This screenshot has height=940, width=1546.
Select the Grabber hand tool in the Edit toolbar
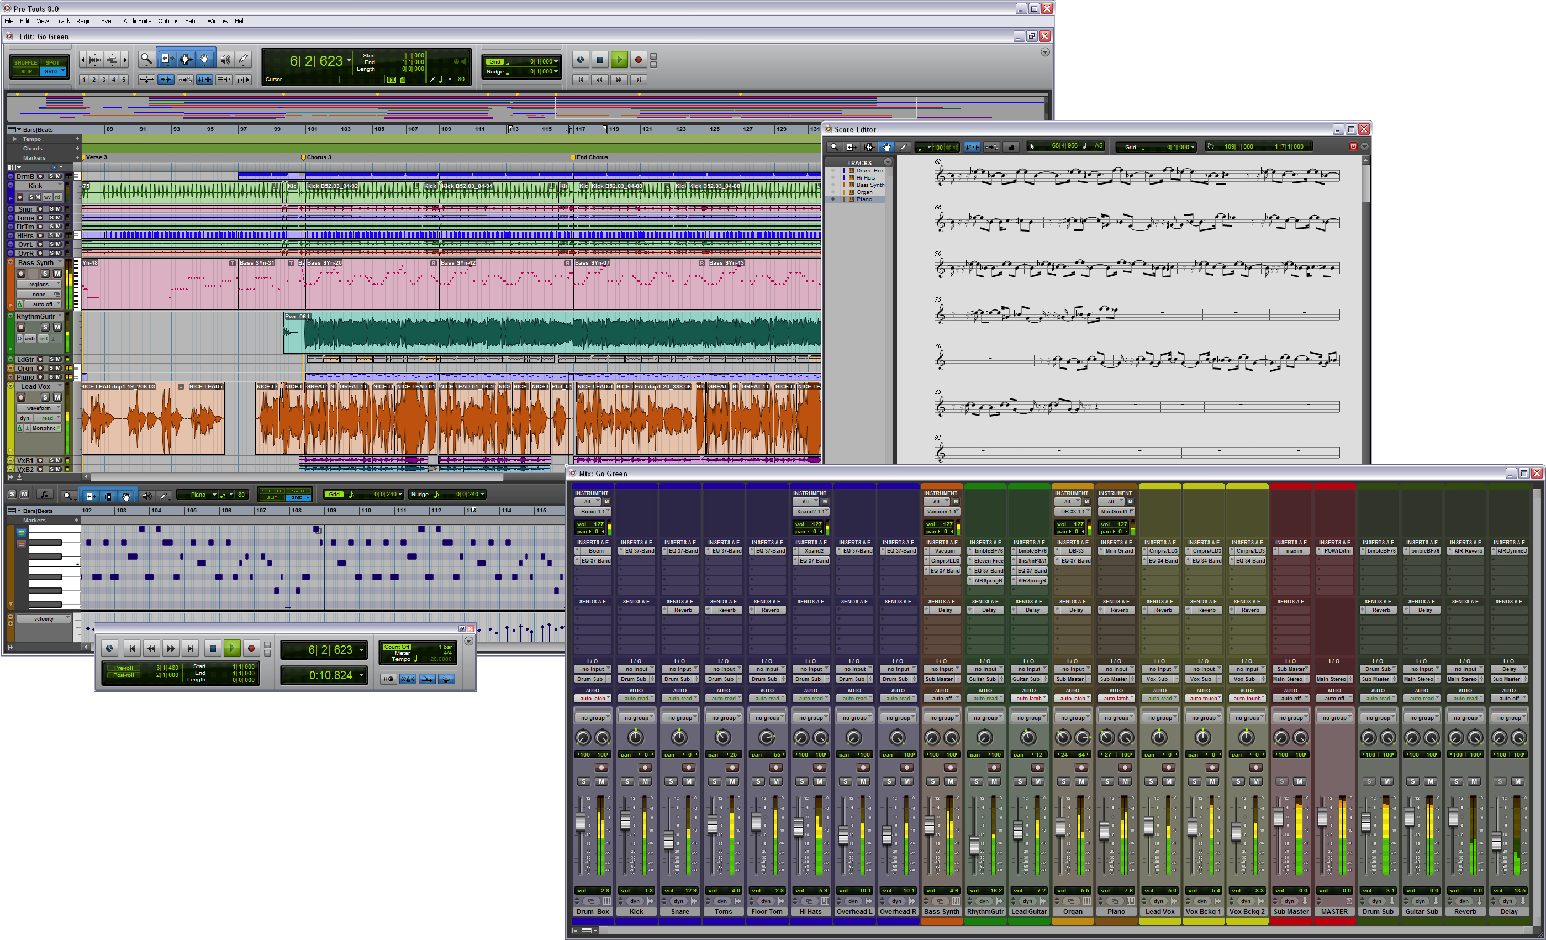pos(204,59)
